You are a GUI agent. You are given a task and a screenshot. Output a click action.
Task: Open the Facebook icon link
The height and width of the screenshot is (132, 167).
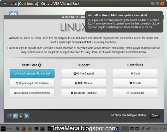pyautogui.click(x=10, y=116)
